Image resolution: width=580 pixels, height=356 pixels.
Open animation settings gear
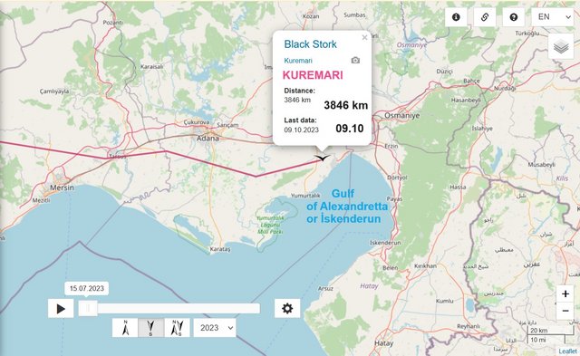[287, 309]
